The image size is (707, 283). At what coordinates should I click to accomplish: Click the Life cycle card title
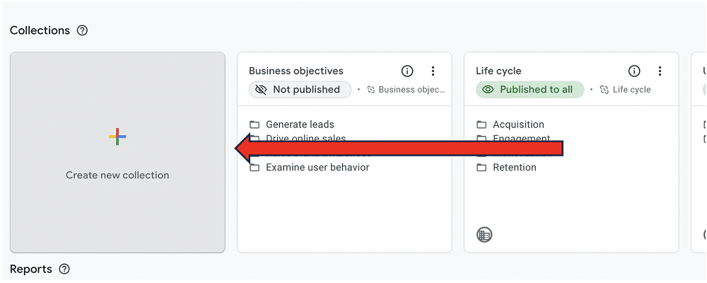(498, 71)
